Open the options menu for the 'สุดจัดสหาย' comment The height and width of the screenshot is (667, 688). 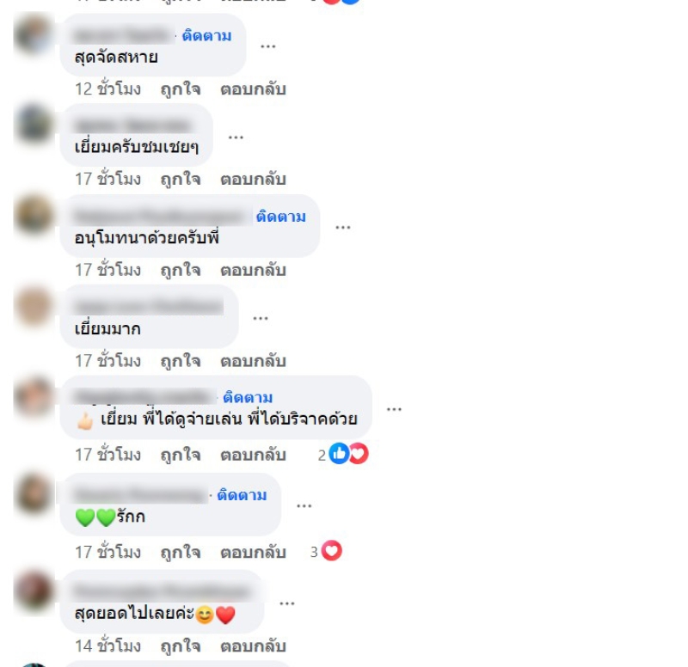(267, 46)
